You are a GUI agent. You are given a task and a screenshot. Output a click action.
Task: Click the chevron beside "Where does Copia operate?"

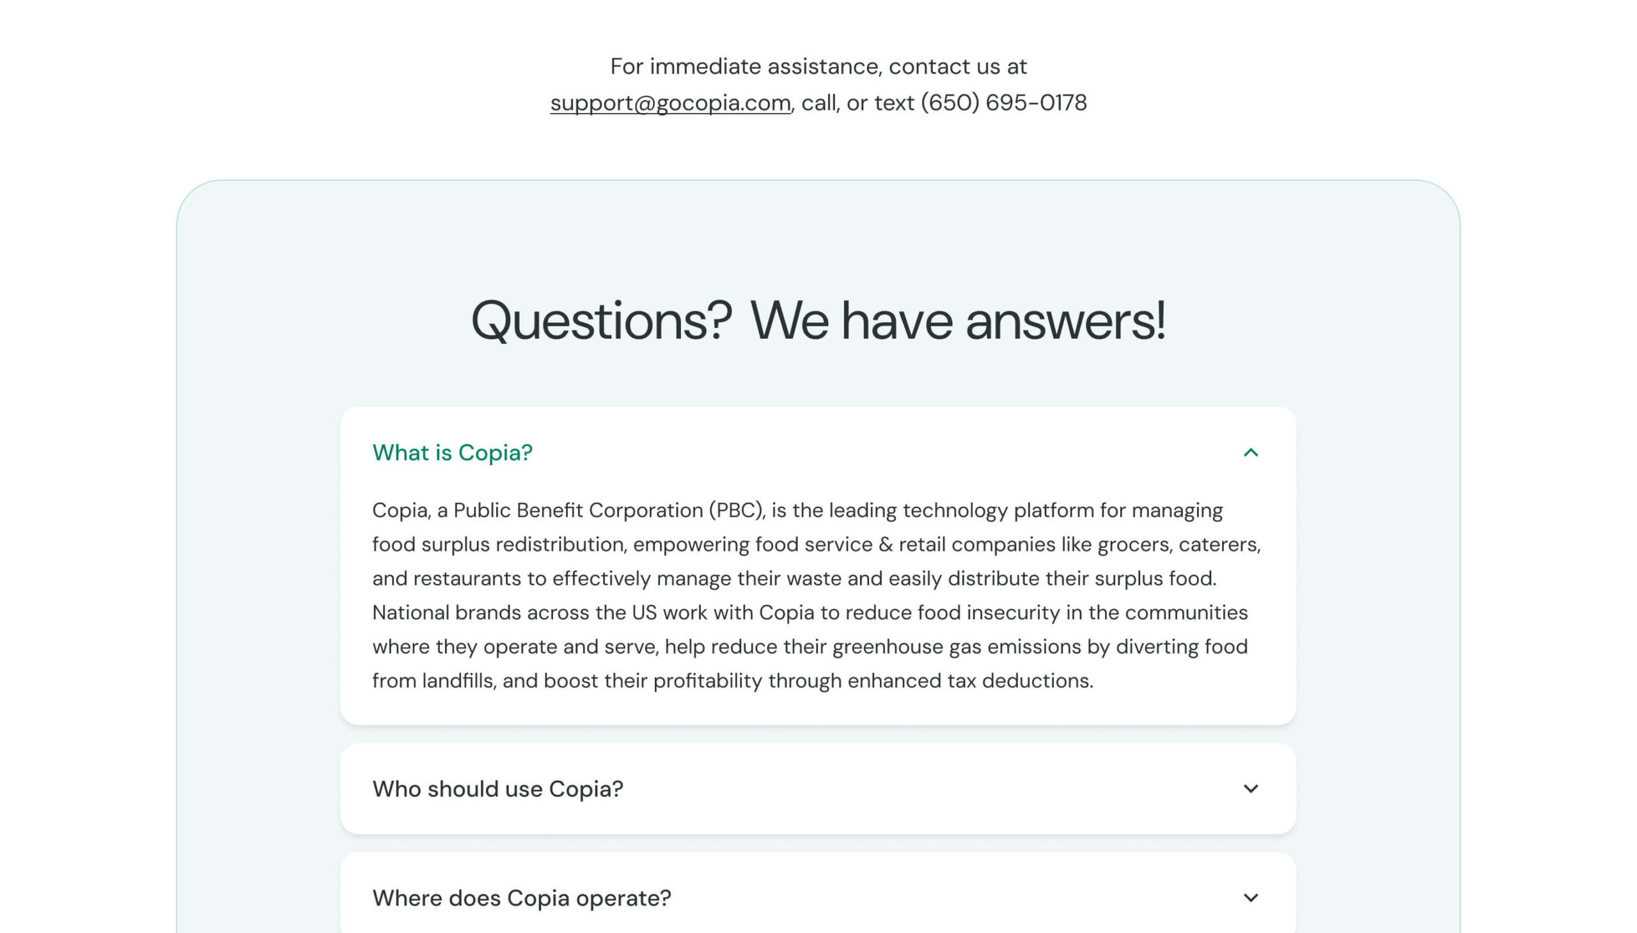[x=1250, y=898]
